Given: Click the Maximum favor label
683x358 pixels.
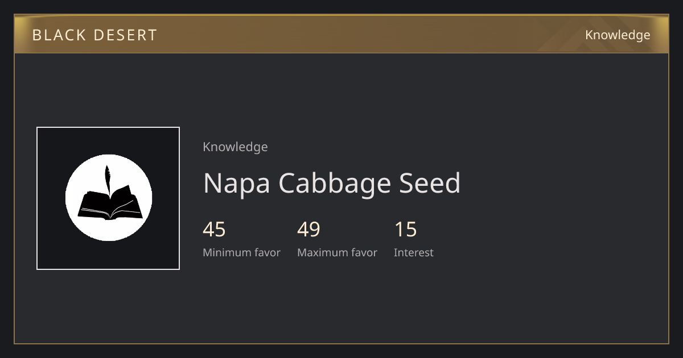Looking at the screenshot, I should [x=337, y=252].
